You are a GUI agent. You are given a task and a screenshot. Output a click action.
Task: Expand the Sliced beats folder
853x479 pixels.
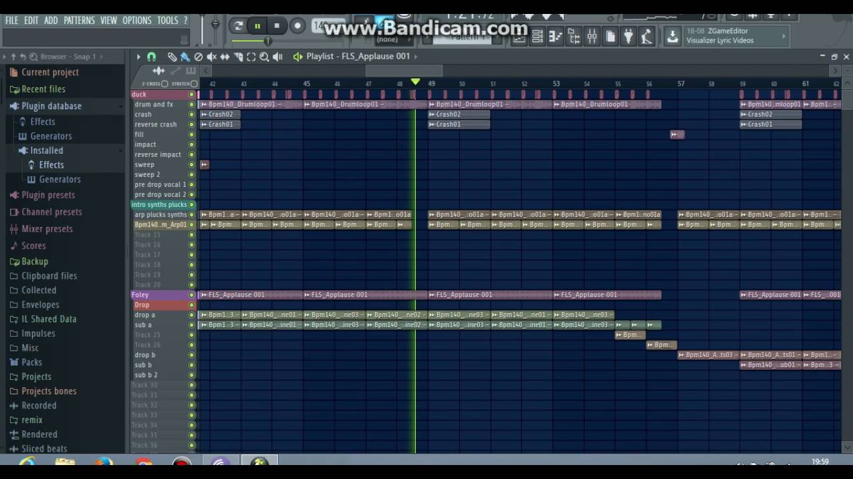click(44, 448)
